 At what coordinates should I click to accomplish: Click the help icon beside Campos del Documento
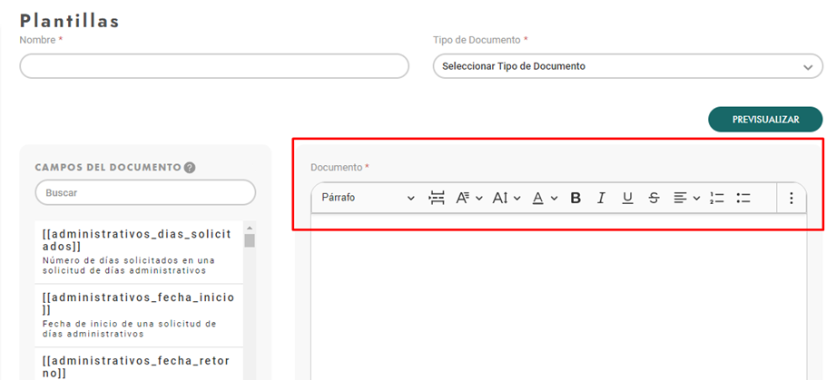[x=190, y=168]
